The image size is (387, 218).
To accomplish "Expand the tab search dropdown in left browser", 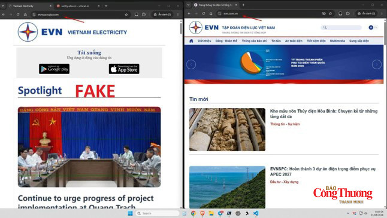I will point(3,6).
